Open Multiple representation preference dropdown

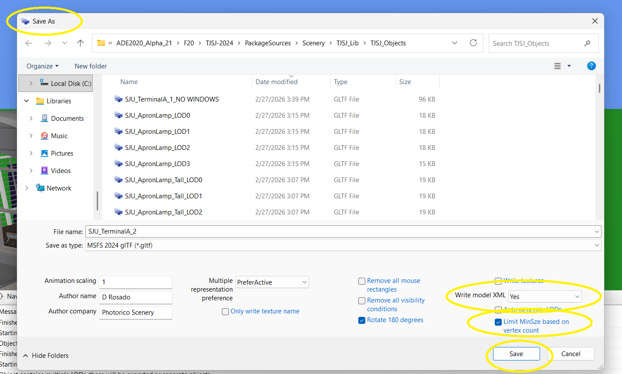tap(272, 282)
